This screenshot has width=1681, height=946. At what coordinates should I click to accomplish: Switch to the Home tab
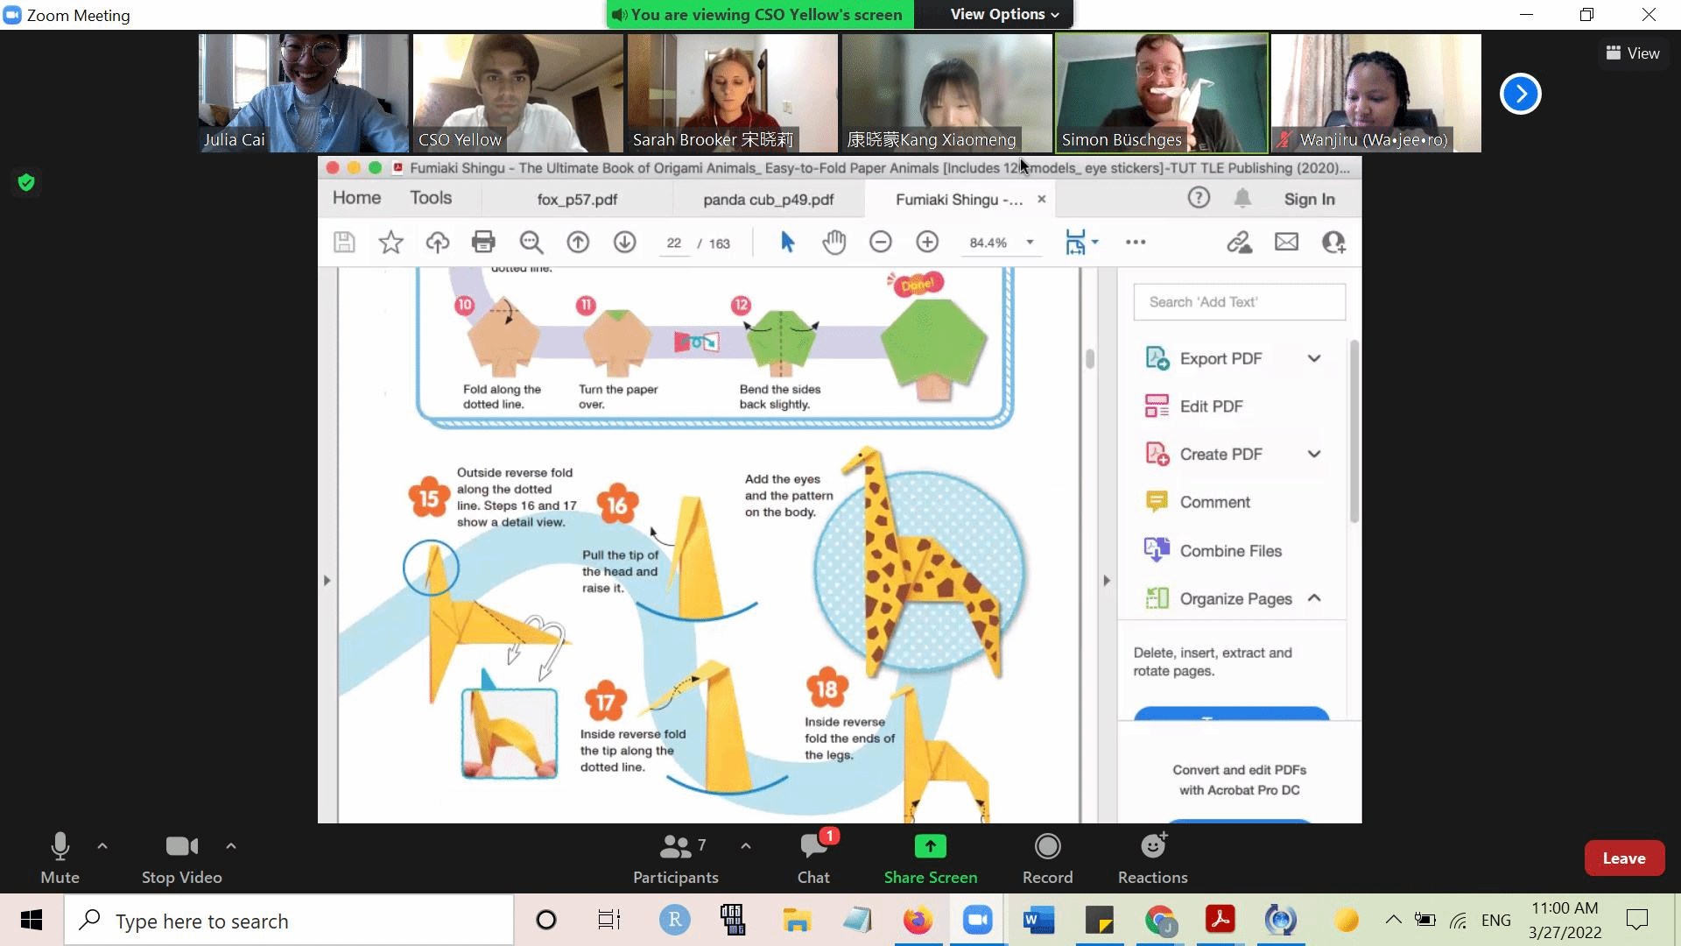tap(356, 198)
